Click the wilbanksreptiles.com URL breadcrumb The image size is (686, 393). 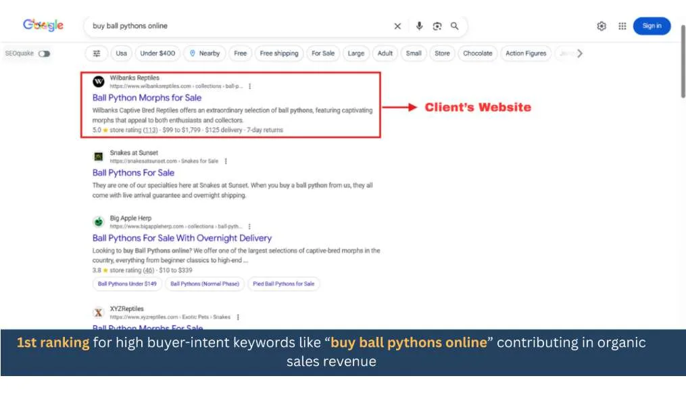[x=176, y=86]
